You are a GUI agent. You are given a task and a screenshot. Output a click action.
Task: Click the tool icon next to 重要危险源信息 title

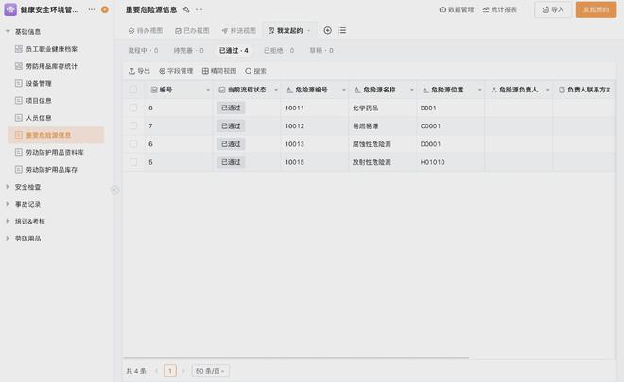[186, 9]
